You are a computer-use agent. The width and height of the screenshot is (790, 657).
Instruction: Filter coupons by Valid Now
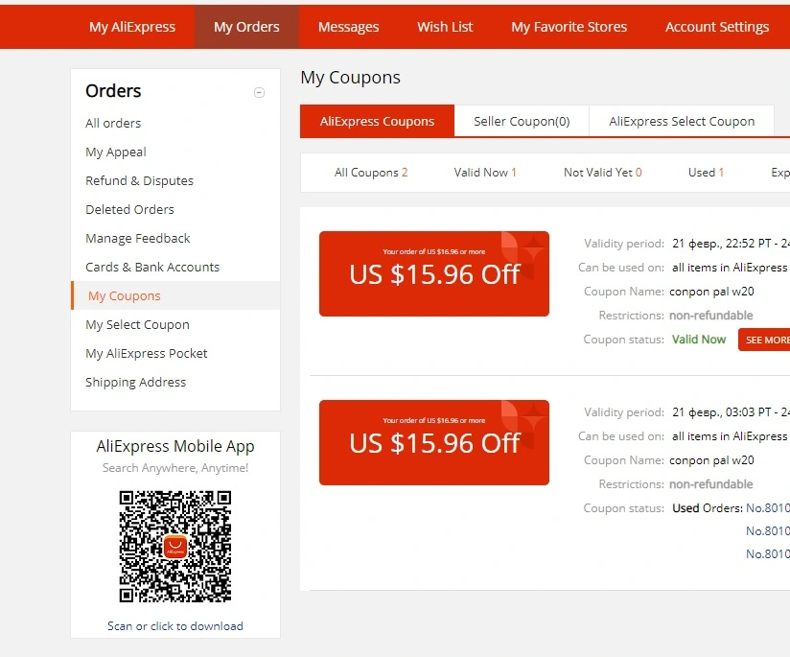pyautogui.click(x=485, y=173)
